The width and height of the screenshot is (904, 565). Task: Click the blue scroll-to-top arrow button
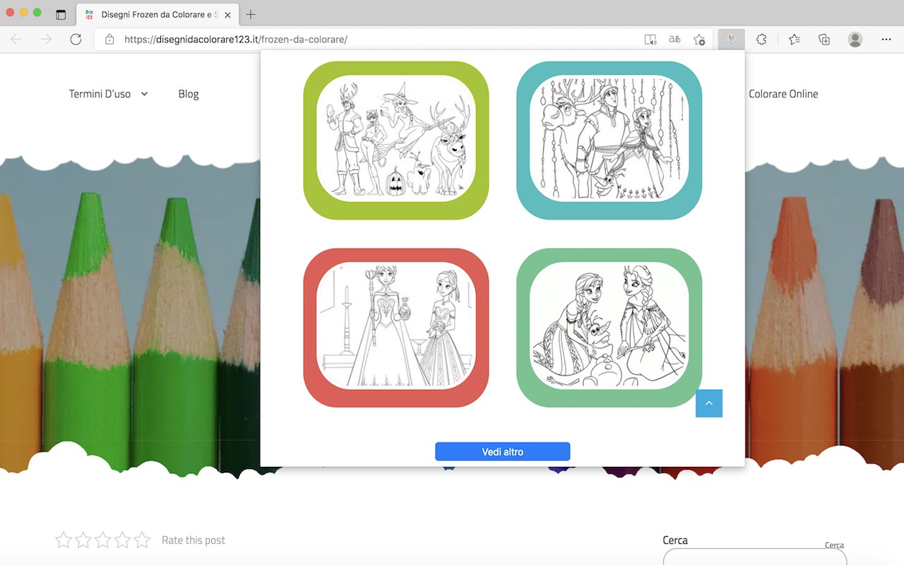click(x=709, y=403)
